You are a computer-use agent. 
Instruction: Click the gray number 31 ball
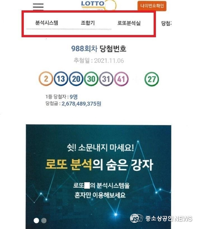pyautogui.click(x=106, y=79)
